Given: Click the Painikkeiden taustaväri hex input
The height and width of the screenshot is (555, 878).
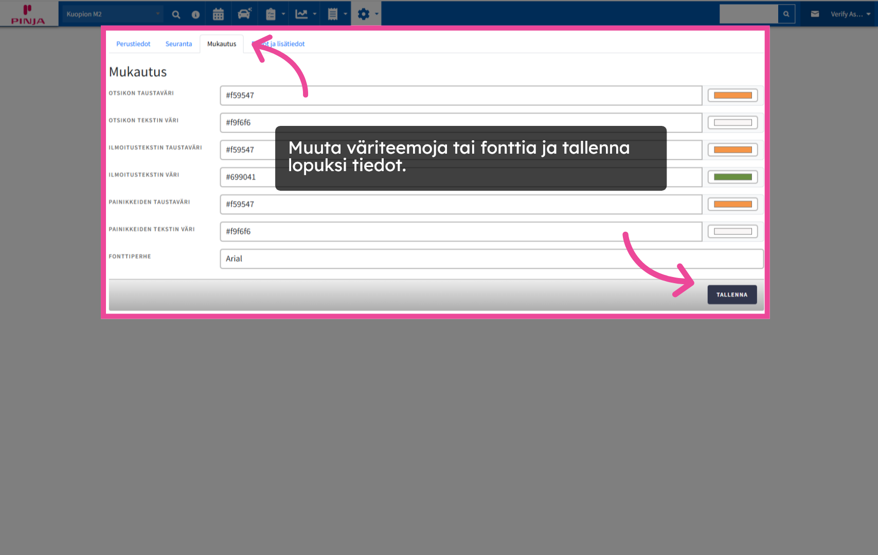Looking at the screenshot, I should pyautogui.click(x=461, y=205).
